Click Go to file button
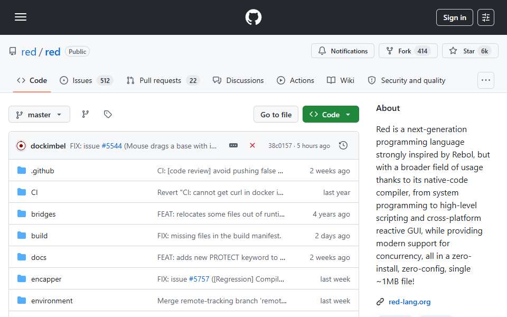 point(276,115)
